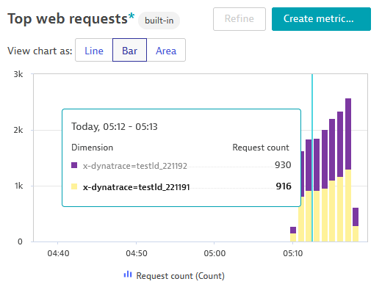This screenshot has height=287, width=382.
Task: Click the 3k y-axis label
Action: point(18,74)
